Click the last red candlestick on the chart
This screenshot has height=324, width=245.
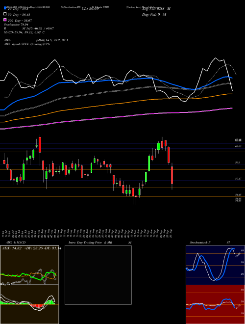[172, 175]
